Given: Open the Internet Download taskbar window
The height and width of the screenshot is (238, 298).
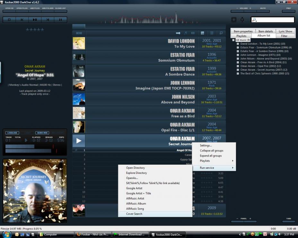Looking at the screenshot, I should [x=131, y=234].
